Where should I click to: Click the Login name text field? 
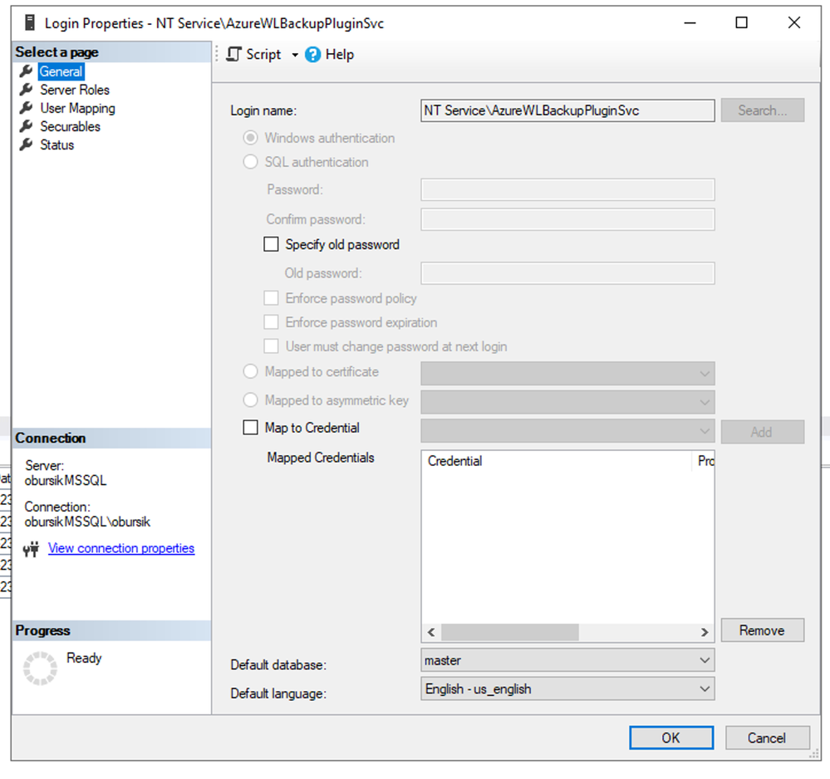pos(567,110)
